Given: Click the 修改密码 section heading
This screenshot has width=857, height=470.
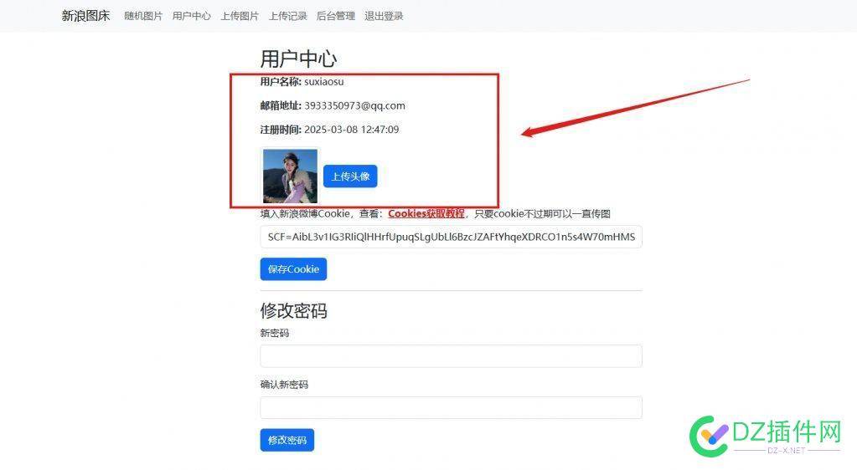Looking at the screenshot, I should (293, 310).
